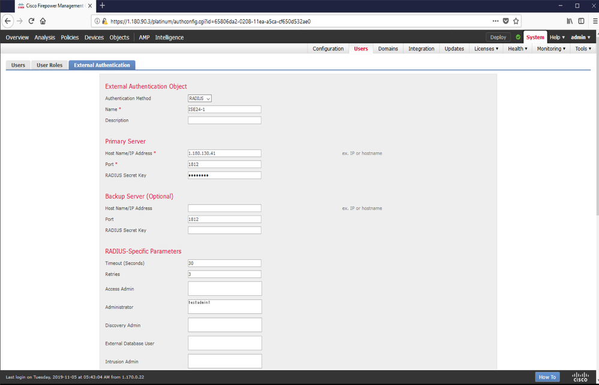Edit primary Host Name/IP Address 1.180.130.41
Image resolution: width=599 pixels, height=385 pixels.
(x=224, y=153)
